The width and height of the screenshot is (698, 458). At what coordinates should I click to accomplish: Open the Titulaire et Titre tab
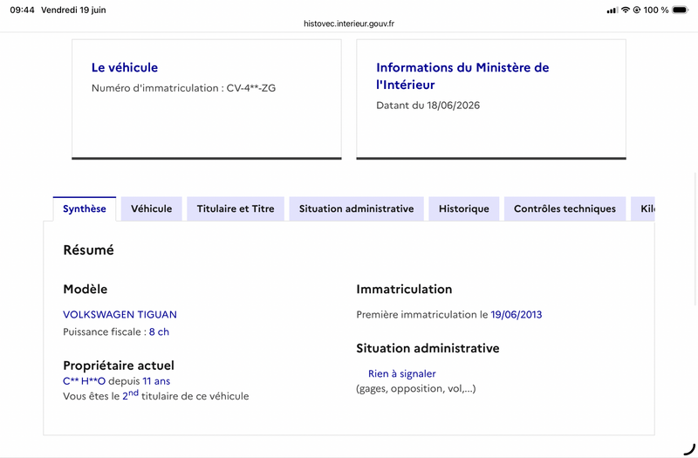coord(236,208)
